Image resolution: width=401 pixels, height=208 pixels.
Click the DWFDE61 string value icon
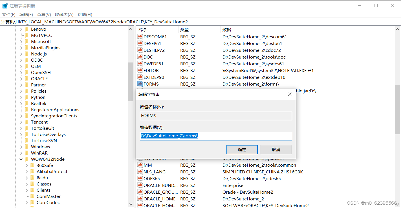coord(140,64)
